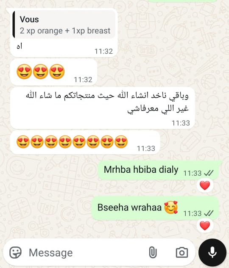Tap the double check marks on Bseeha message
The height and width of the screenshot is (268, 229).
tap(209, 213)
